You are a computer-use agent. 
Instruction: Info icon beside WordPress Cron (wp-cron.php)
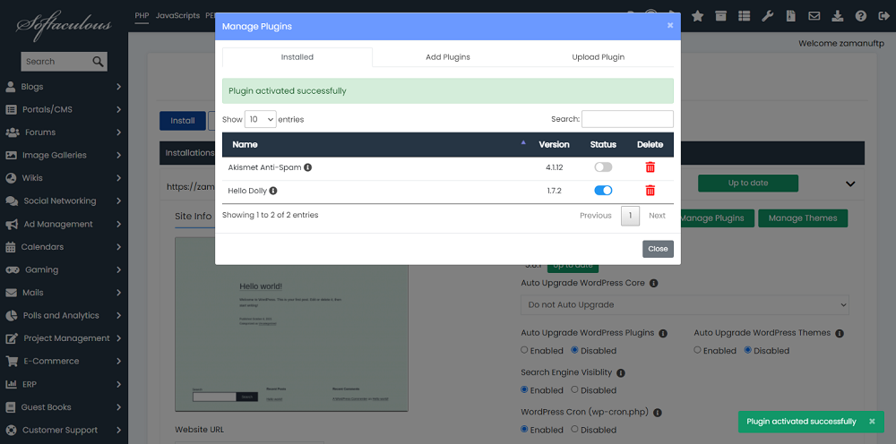(657, 412)
